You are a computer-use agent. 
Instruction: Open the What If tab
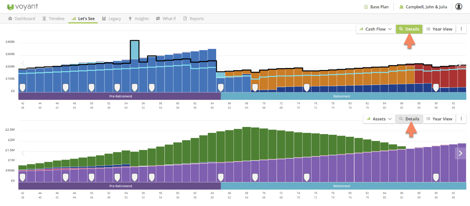(166, 19)
